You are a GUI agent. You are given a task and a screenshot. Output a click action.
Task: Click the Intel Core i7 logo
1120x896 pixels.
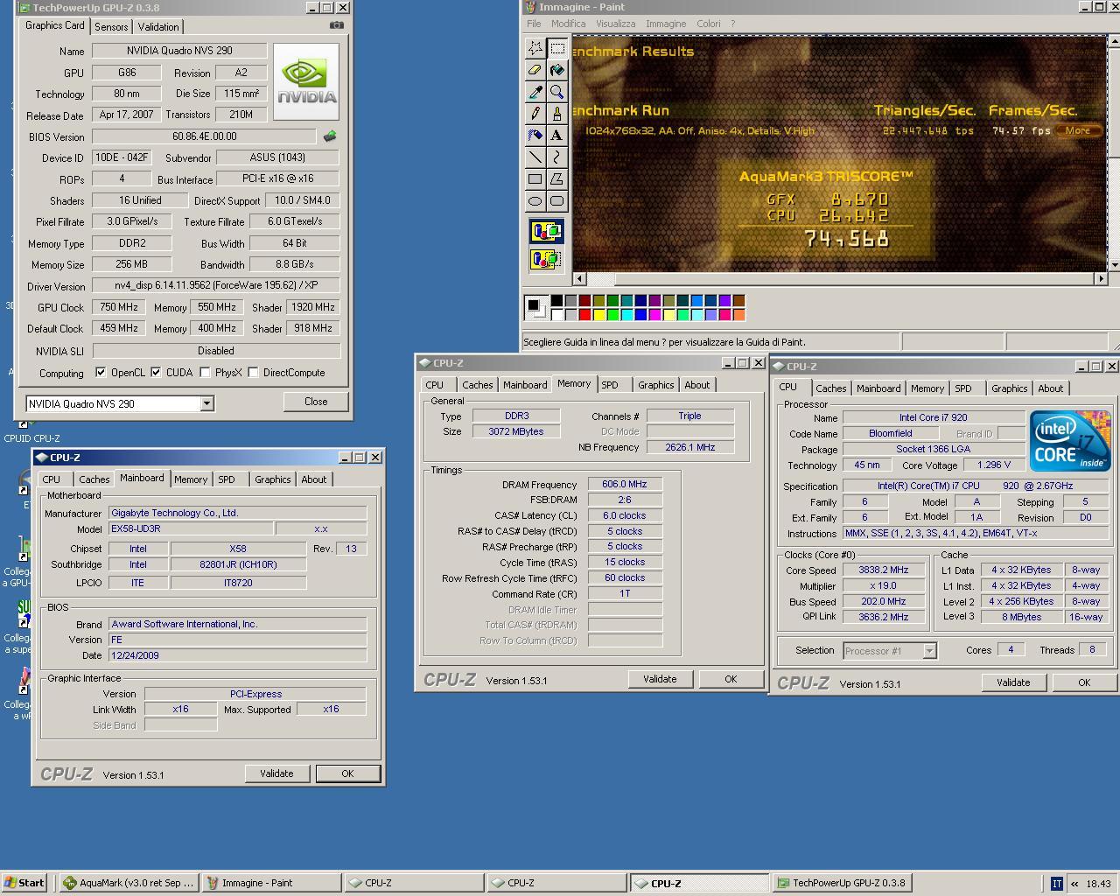coord(1069,440)
